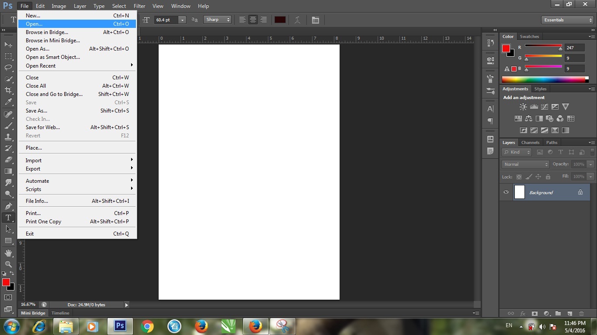Select the Eyedropper tool

8,102
